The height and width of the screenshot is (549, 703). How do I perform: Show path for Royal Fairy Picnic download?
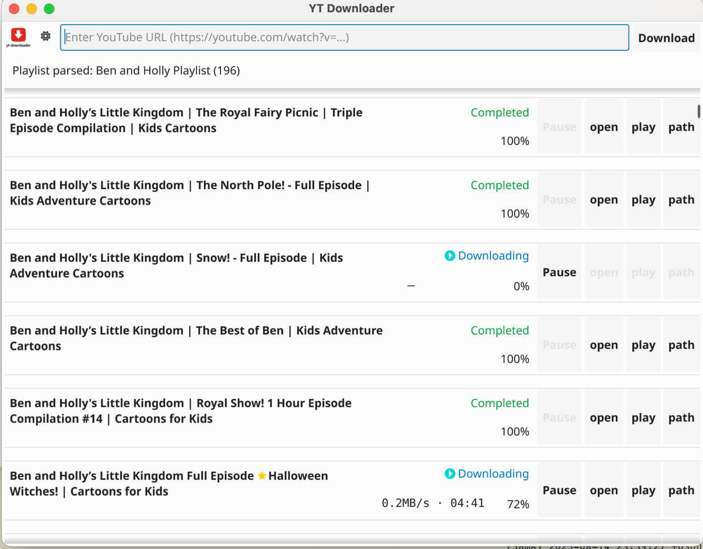click(681, 127)
